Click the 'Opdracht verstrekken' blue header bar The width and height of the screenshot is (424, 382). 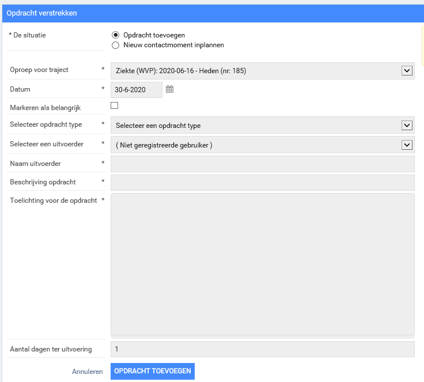212,13
